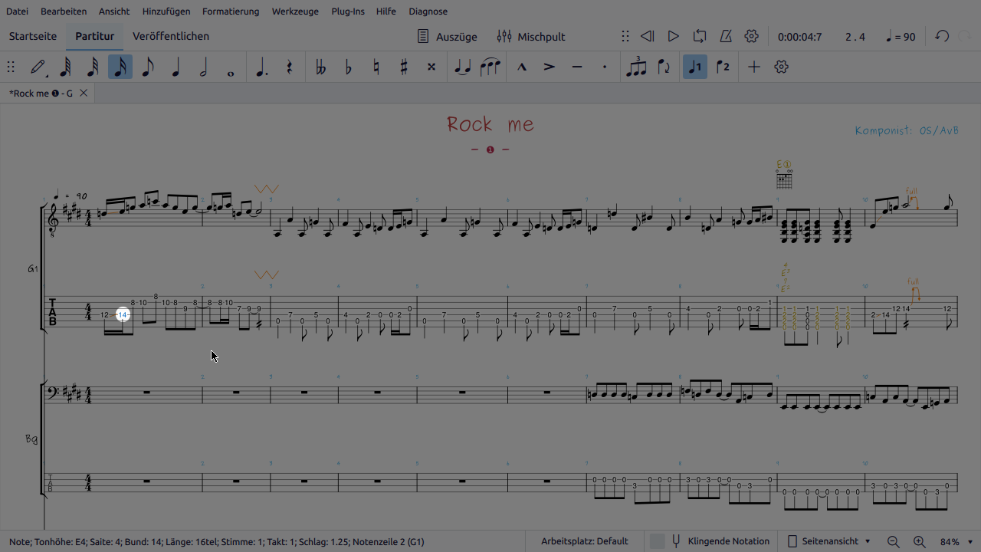
Task: Toggle Klingende Notation concert pitch
Action: [x=720, y=541]
